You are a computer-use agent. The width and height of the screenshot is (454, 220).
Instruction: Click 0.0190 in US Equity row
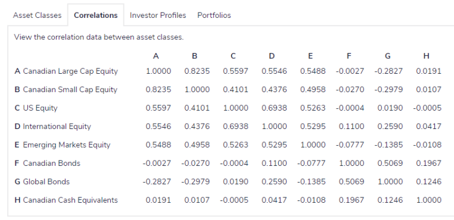pyautogui.click(x=390, y=108)
